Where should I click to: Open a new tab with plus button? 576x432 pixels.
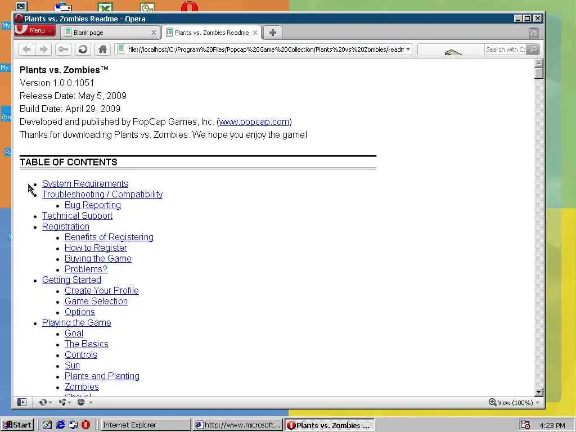(273, 33)
